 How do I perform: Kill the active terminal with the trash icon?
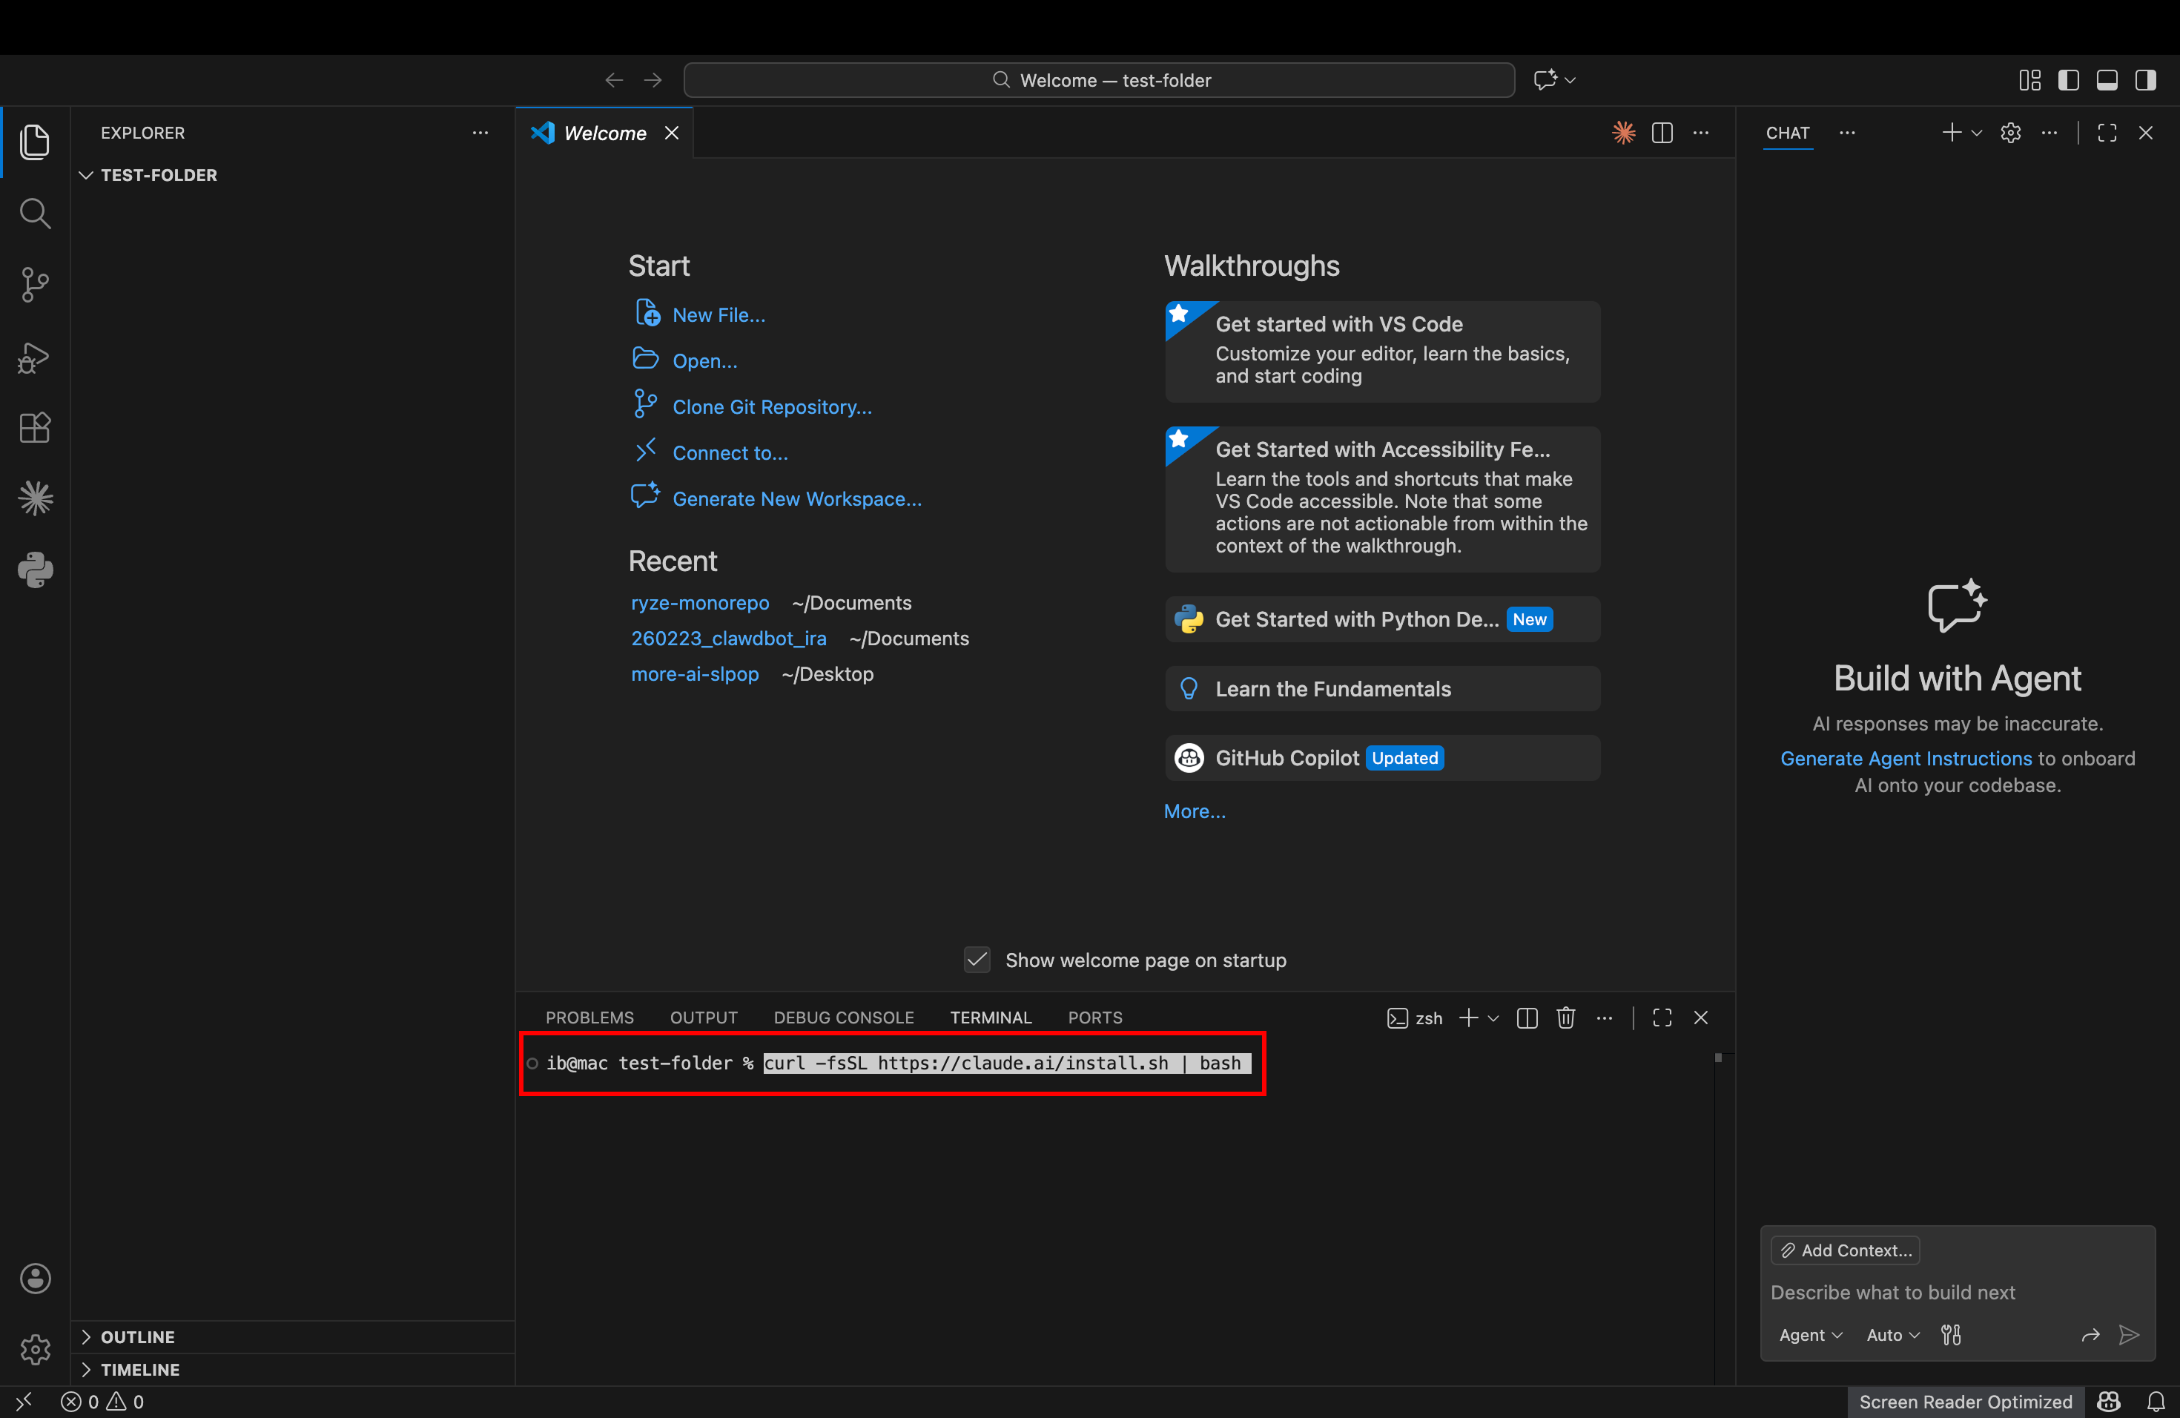[x=1565, y=1018]
